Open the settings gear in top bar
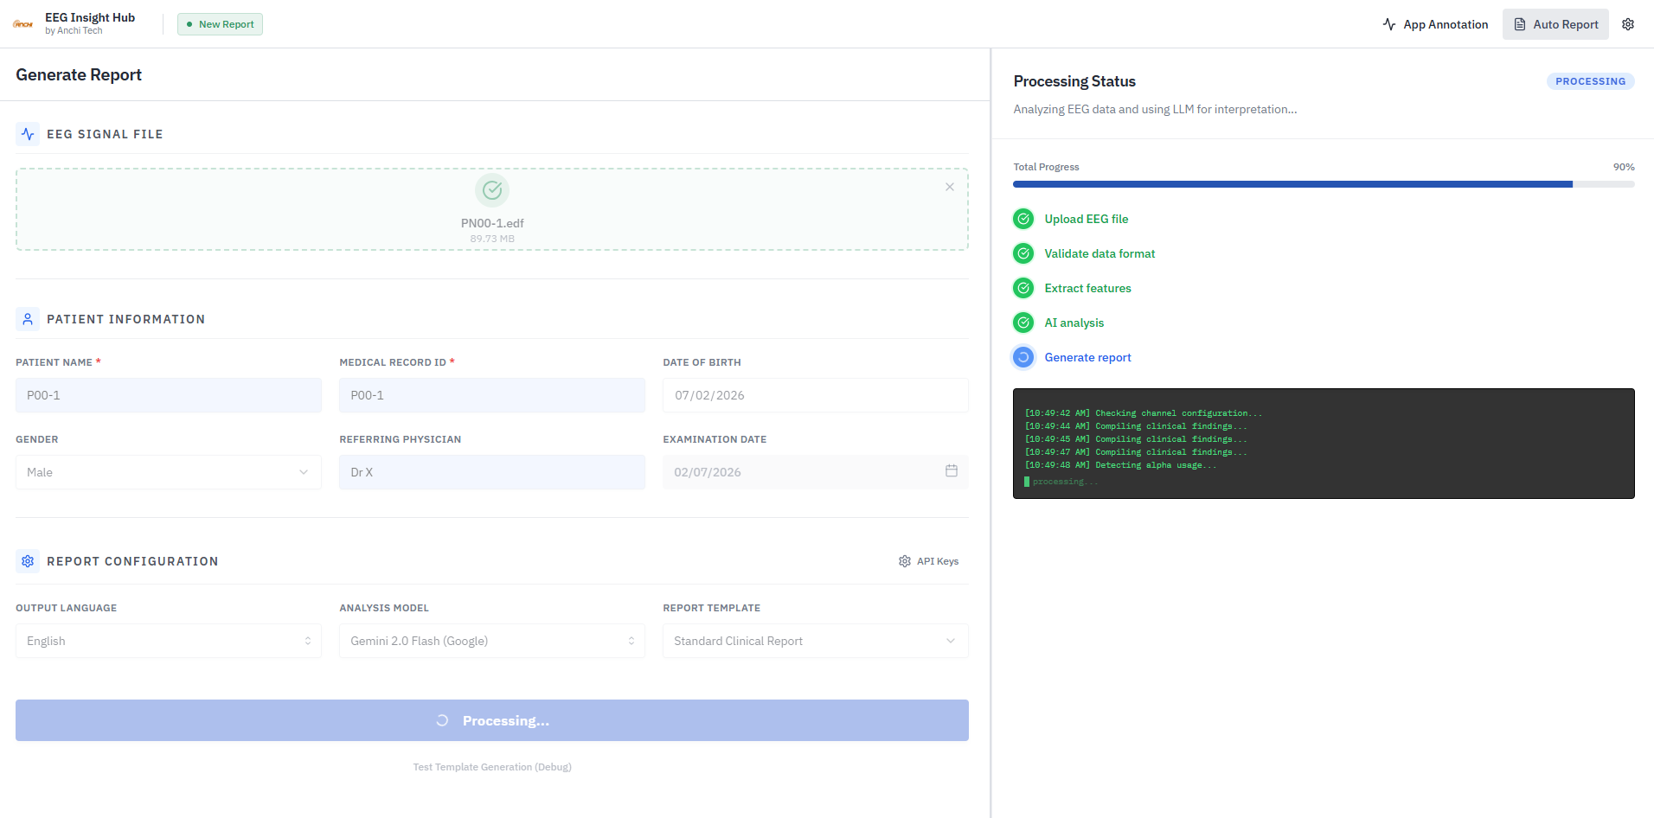 coord(1628,24)
